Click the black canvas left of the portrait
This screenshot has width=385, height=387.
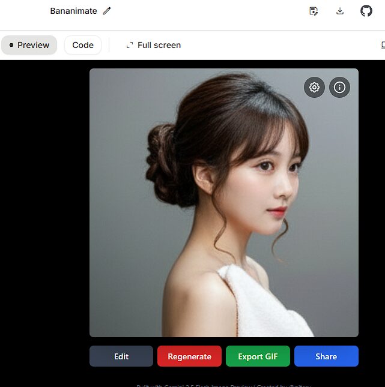43,210
